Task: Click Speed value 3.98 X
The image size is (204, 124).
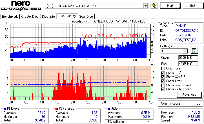Action: coord(196,120)
